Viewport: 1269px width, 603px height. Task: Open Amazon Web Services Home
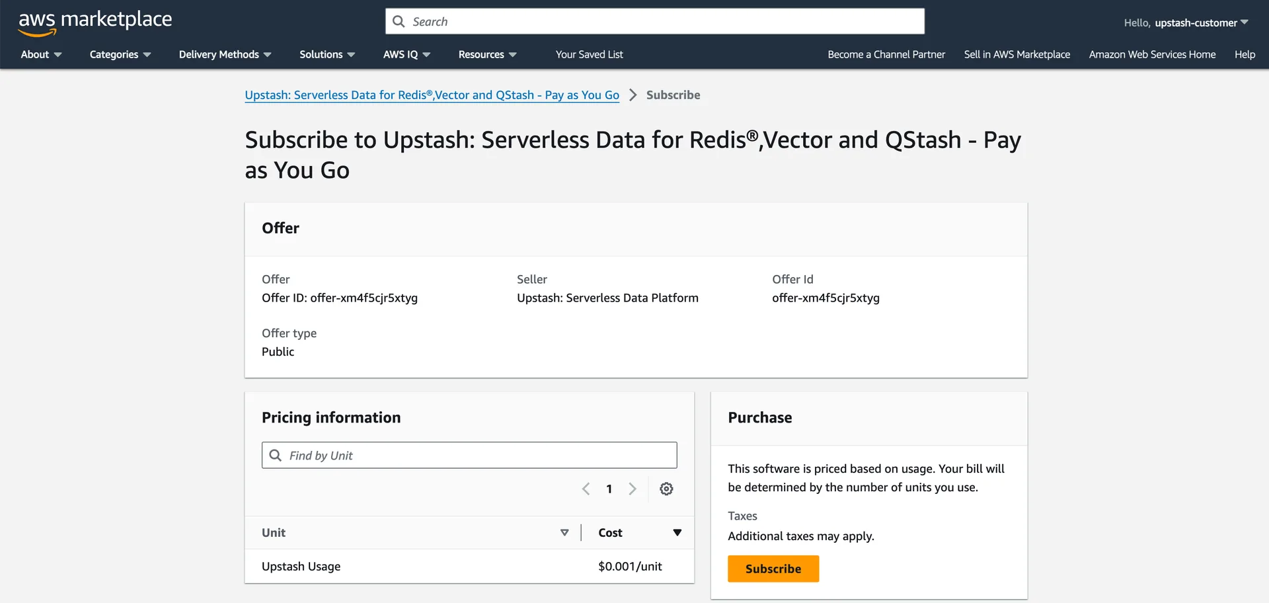(1152, 54)
